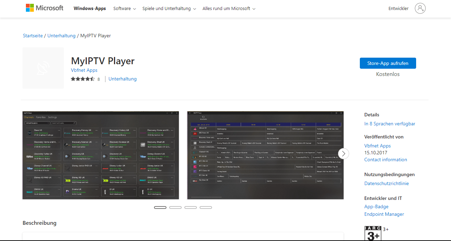Open Vbfnet Apps link under Veröffentlicht von
The height and width of the screenshot is (241, 451).
[x=377, y=146]
